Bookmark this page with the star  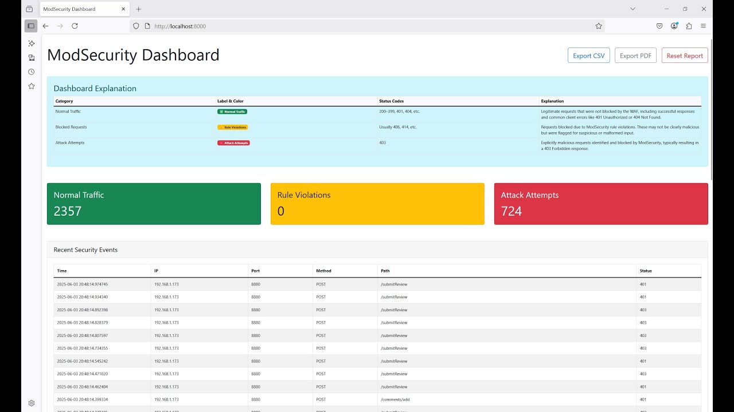[599, 26]
